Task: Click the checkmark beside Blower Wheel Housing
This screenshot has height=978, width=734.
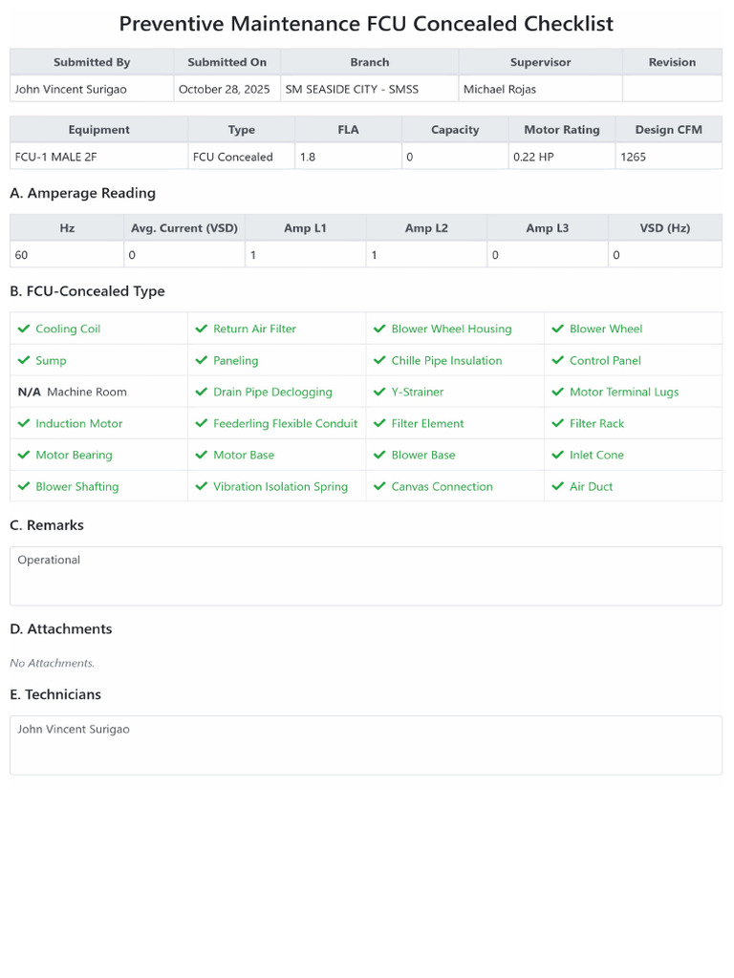Action: coord(379,329)
